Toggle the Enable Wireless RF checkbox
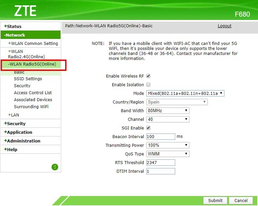Image resolution: width=258 pixels, height=206 pixels. click(148, 76)
